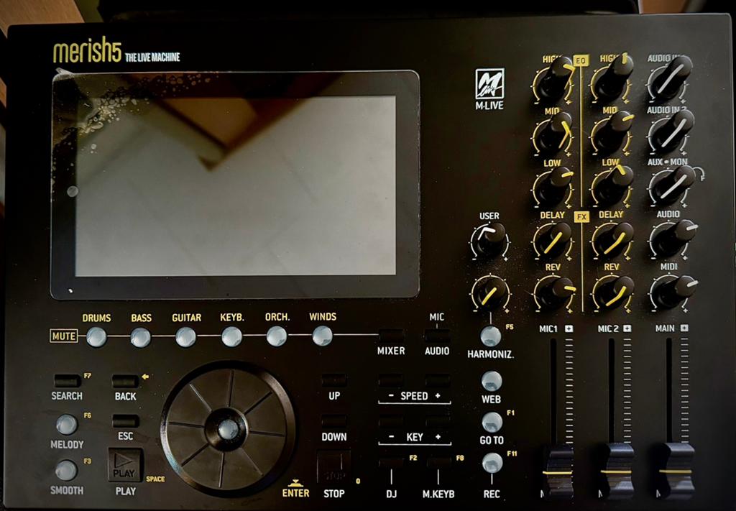The image size is (736, 511).
Task: Tap the BACK button
Action: coord(125,380)
